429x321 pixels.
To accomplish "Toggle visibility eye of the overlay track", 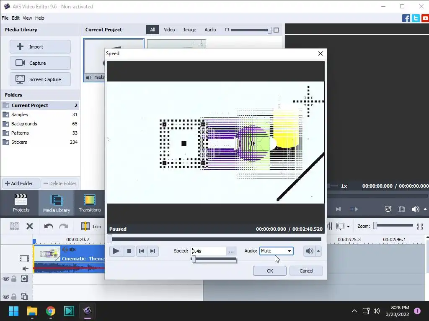I will point(6,297).
